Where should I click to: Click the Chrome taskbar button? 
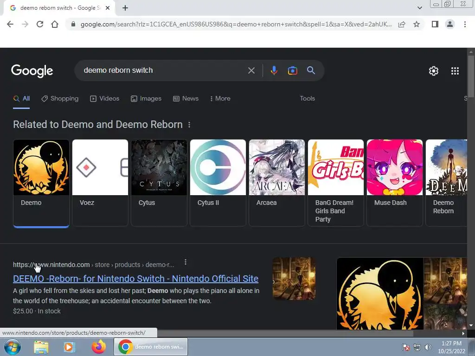pyautogui.click(x=151, y=347)
